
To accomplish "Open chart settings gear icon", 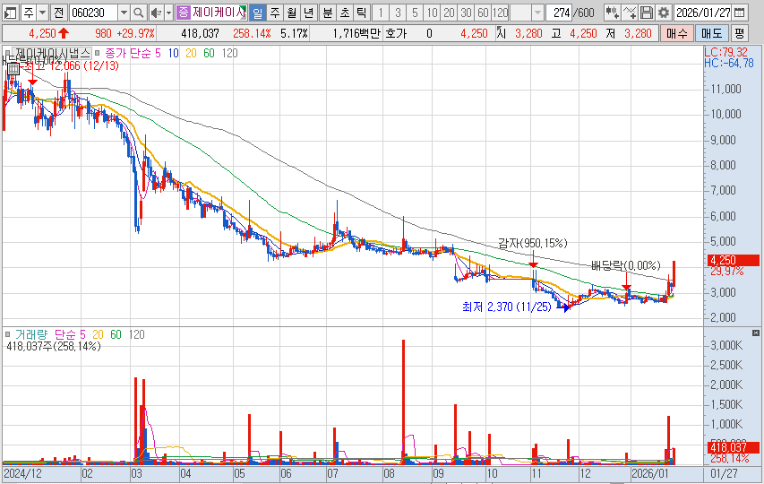I will click(x=663, y=13).
